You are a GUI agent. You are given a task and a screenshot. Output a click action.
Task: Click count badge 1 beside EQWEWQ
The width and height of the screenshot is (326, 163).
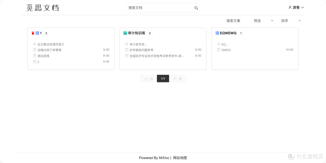(x=241, y=33)
